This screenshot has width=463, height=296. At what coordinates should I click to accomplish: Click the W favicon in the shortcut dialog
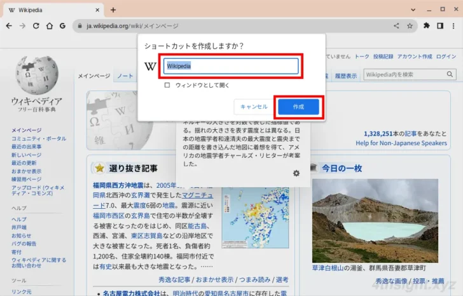pyautogui.click(x=150, y=66)
